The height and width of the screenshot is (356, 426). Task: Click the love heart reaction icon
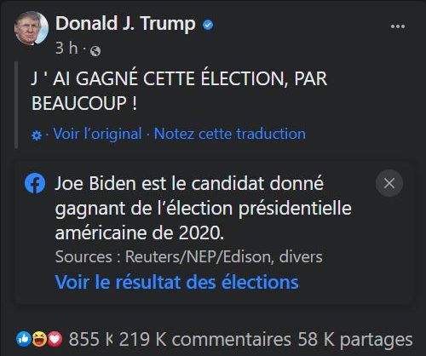point(55,339)
